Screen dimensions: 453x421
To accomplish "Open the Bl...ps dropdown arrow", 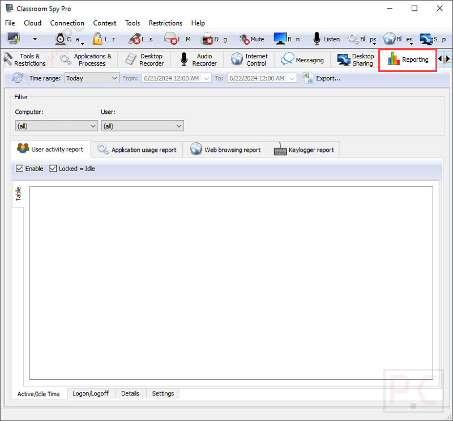I will 374,44.
